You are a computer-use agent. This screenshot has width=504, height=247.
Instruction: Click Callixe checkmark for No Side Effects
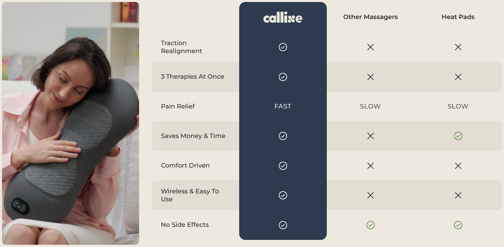coord(283,225)
